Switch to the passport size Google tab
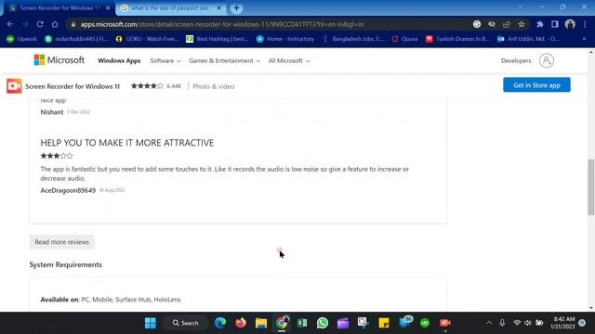Viewport: 595px width, 334px height. coord(170,8)
